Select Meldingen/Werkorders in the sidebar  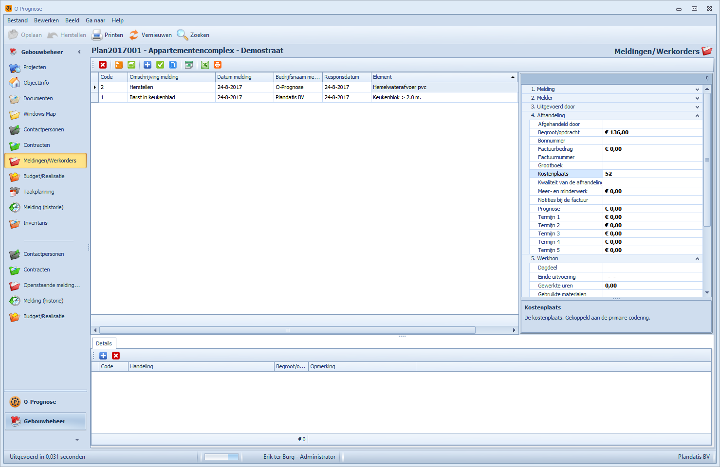(x=45, y=161)
